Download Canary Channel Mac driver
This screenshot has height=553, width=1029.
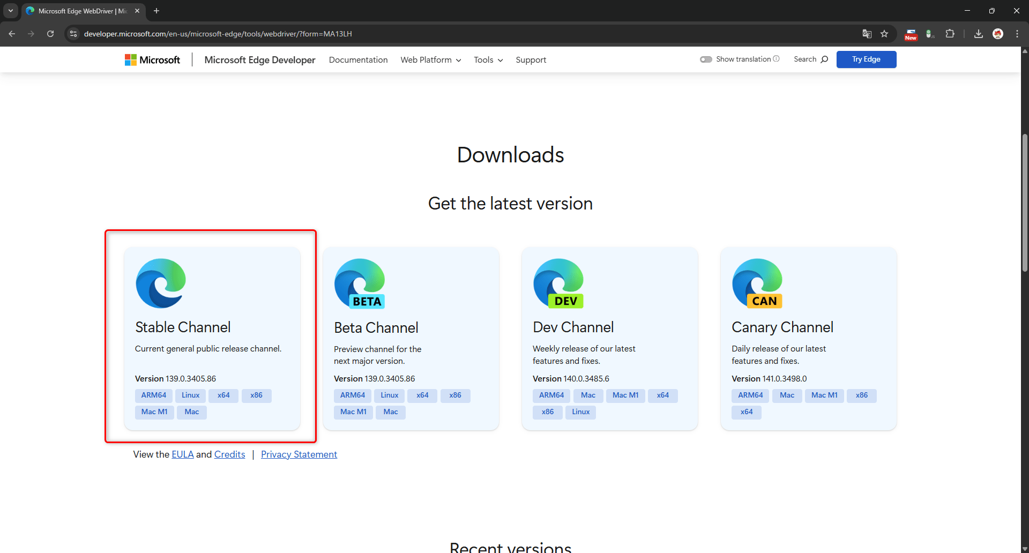pyautogui.click(x=787, y=395)
